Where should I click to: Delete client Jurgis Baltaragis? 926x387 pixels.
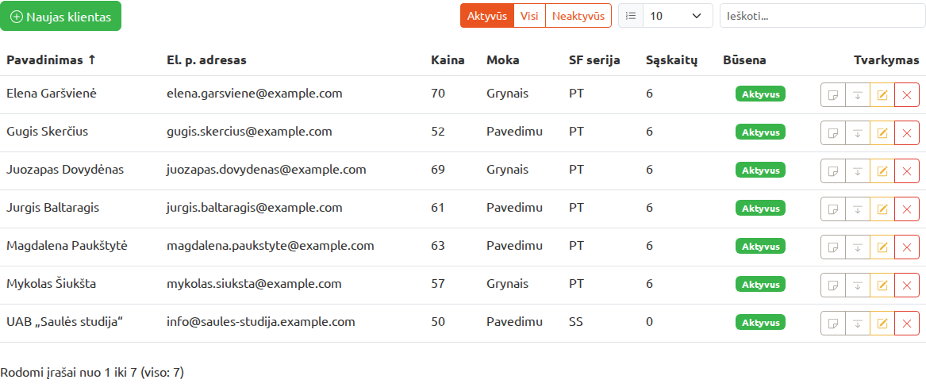pos(907,209)
